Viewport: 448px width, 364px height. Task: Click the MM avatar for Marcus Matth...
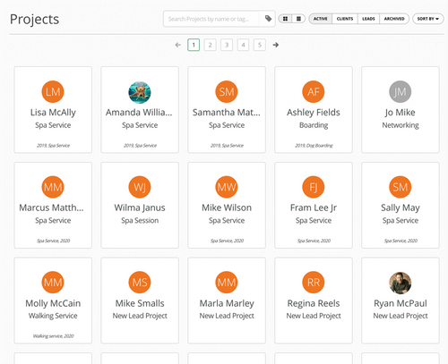click(53, 187)
